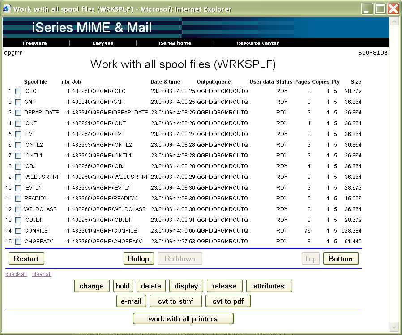
Task: Click the release button
Action: coord(224,286)
